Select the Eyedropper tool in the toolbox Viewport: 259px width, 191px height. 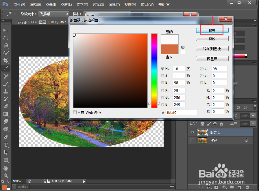coord(6,68)
